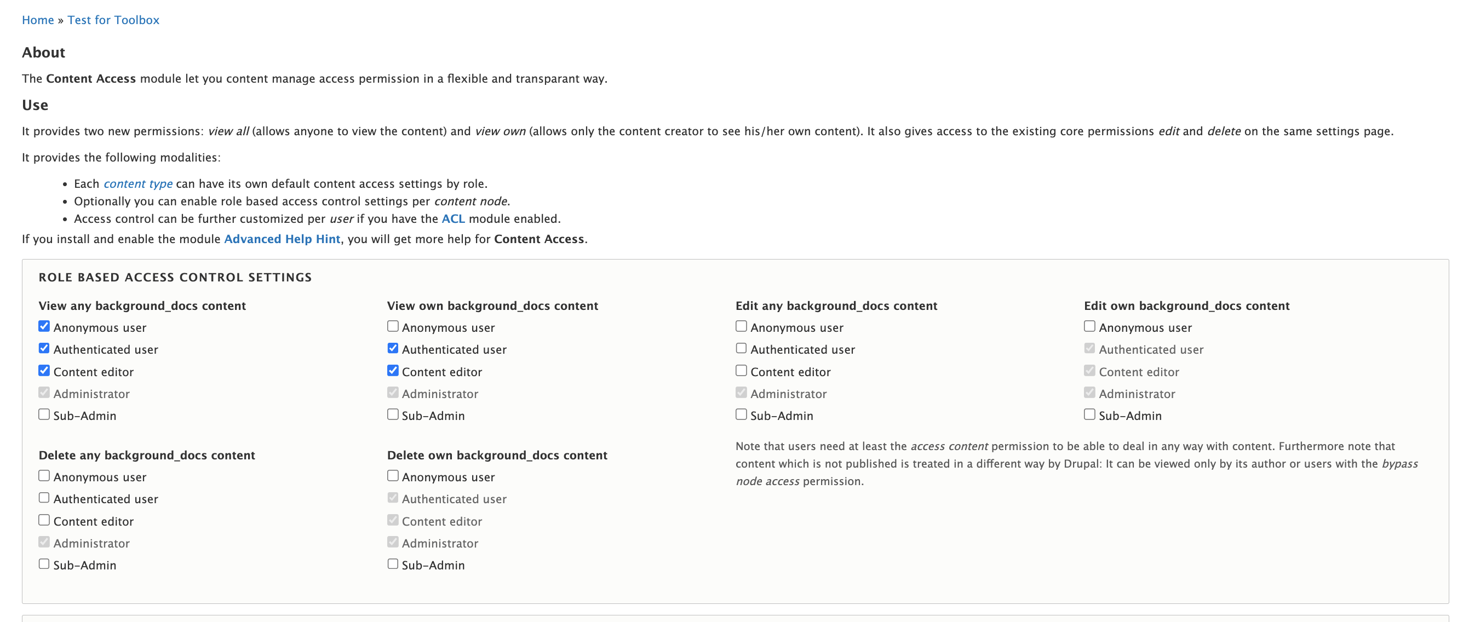1469x622 pixels.
Task: Open the Test for Toolbox breadcrumb
Action: (x=113, y=20)
